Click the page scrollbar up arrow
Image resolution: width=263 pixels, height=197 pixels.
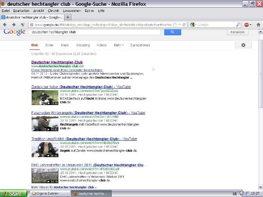[261, 32]
